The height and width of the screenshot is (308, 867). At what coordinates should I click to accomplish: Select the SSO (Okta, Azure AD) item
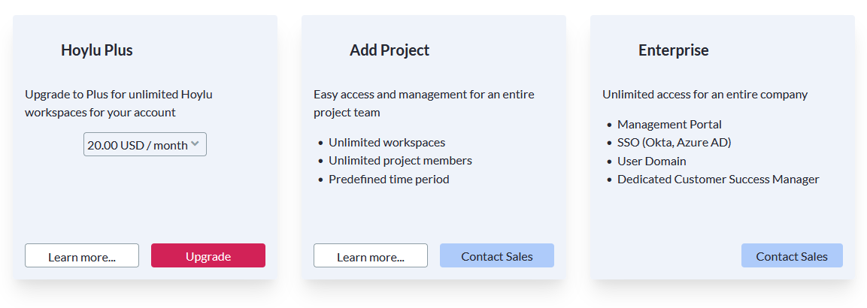(x=674, y=142)
